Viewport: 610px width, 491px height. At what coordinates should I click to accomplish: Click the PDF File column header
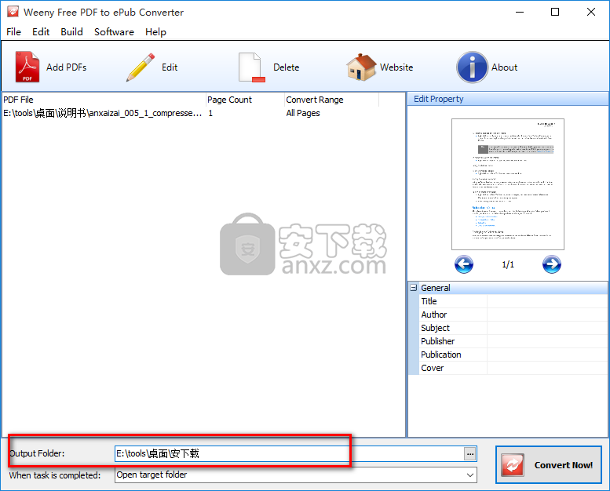click(x=104, y=100)
